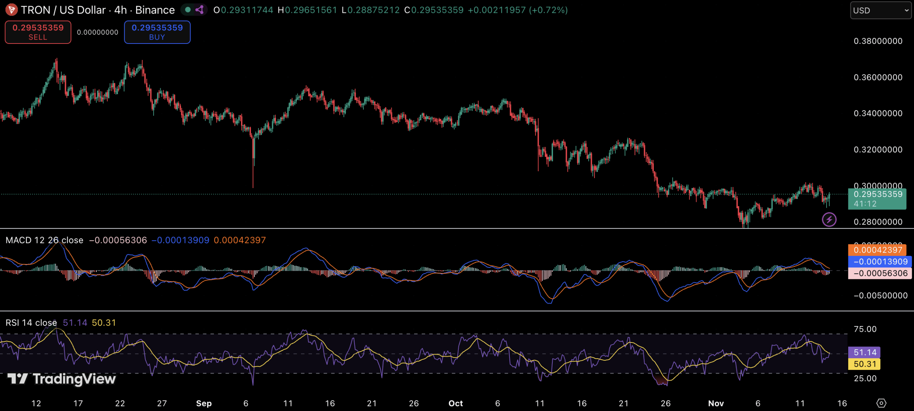The image size is (914, 411).
Task: Click the yellow RSI value tag 50.31
Action: click(864, 364)
